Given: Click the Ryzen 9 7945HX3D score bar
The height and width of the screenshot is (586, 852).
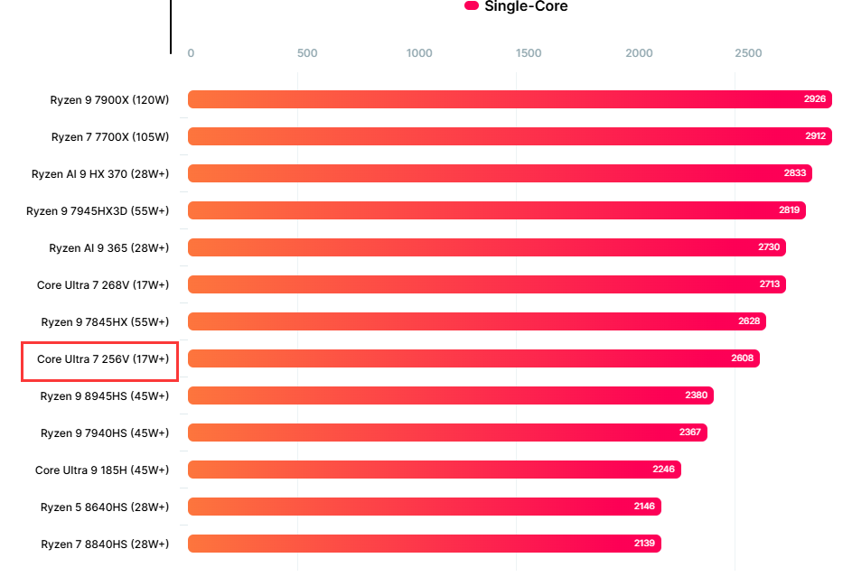Looking at the screenshot, I should click(496, 210).
